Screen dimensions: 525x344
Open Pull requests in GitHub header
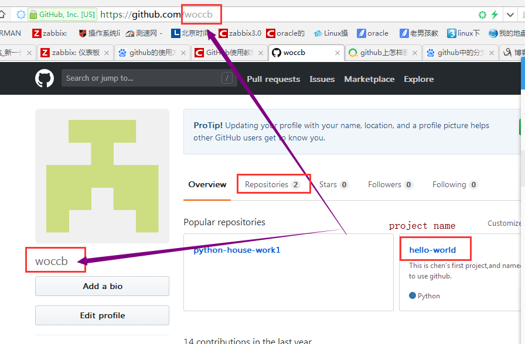(274, 79)
